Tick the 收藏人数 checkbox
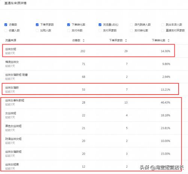The height and width of the screenshot is (174, 188). 6,31
